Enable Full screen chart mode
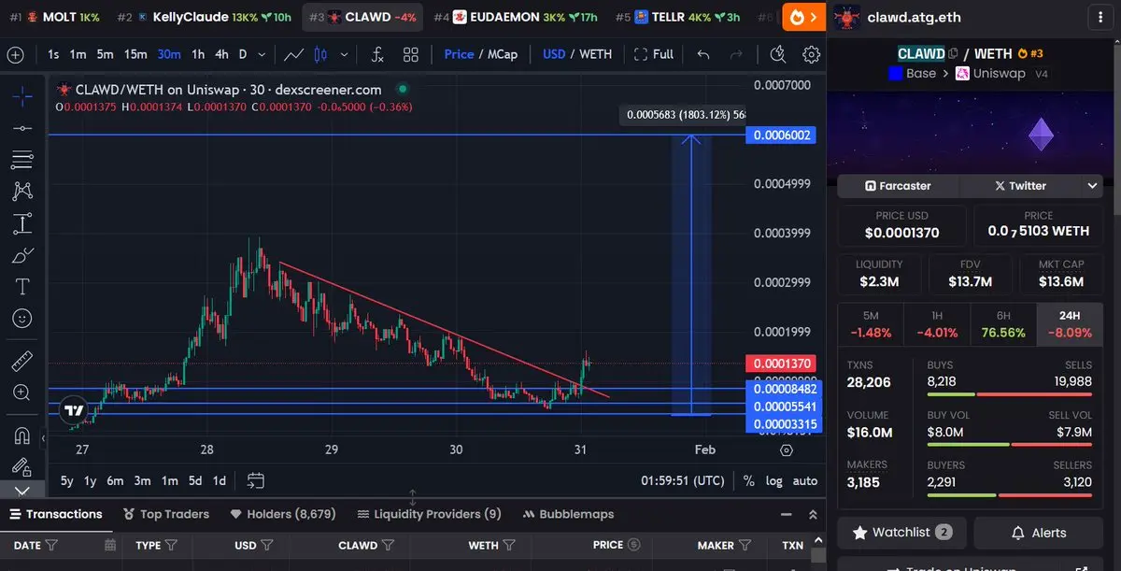This screenshot has width=1121, height=571. click(x=653, y=54)
